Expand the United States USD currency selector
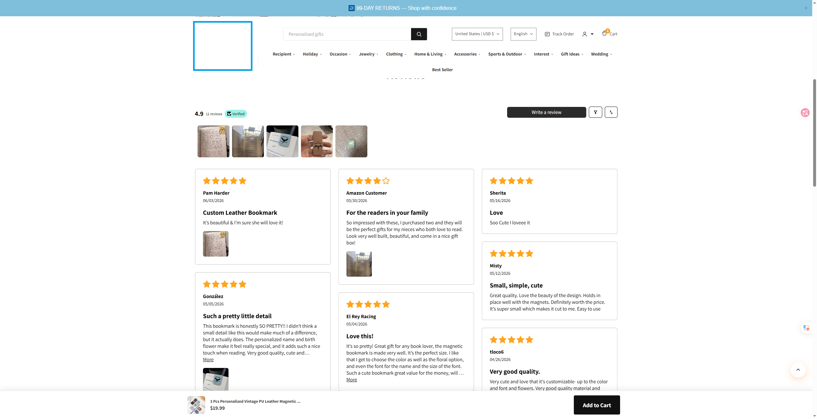The width and height of the screenshot is (817, 419). (x=477, y=34)
